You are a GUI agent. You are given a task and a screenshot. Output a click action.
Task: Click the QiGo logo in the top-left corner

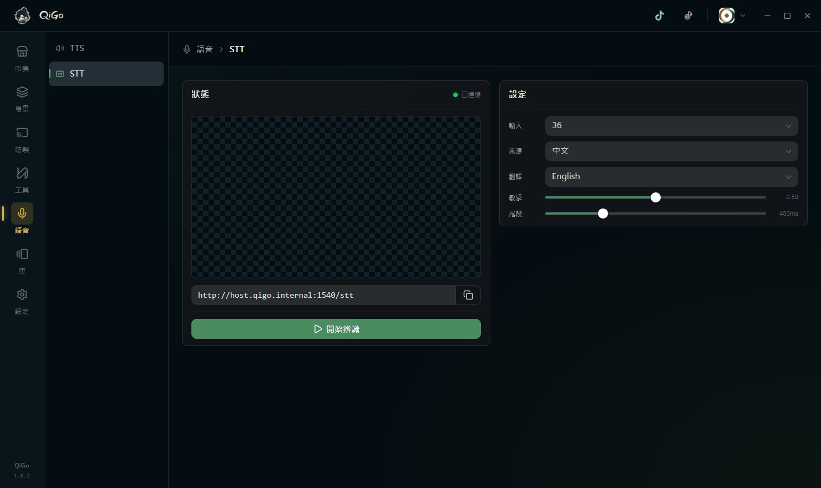[x=39, y=16]
